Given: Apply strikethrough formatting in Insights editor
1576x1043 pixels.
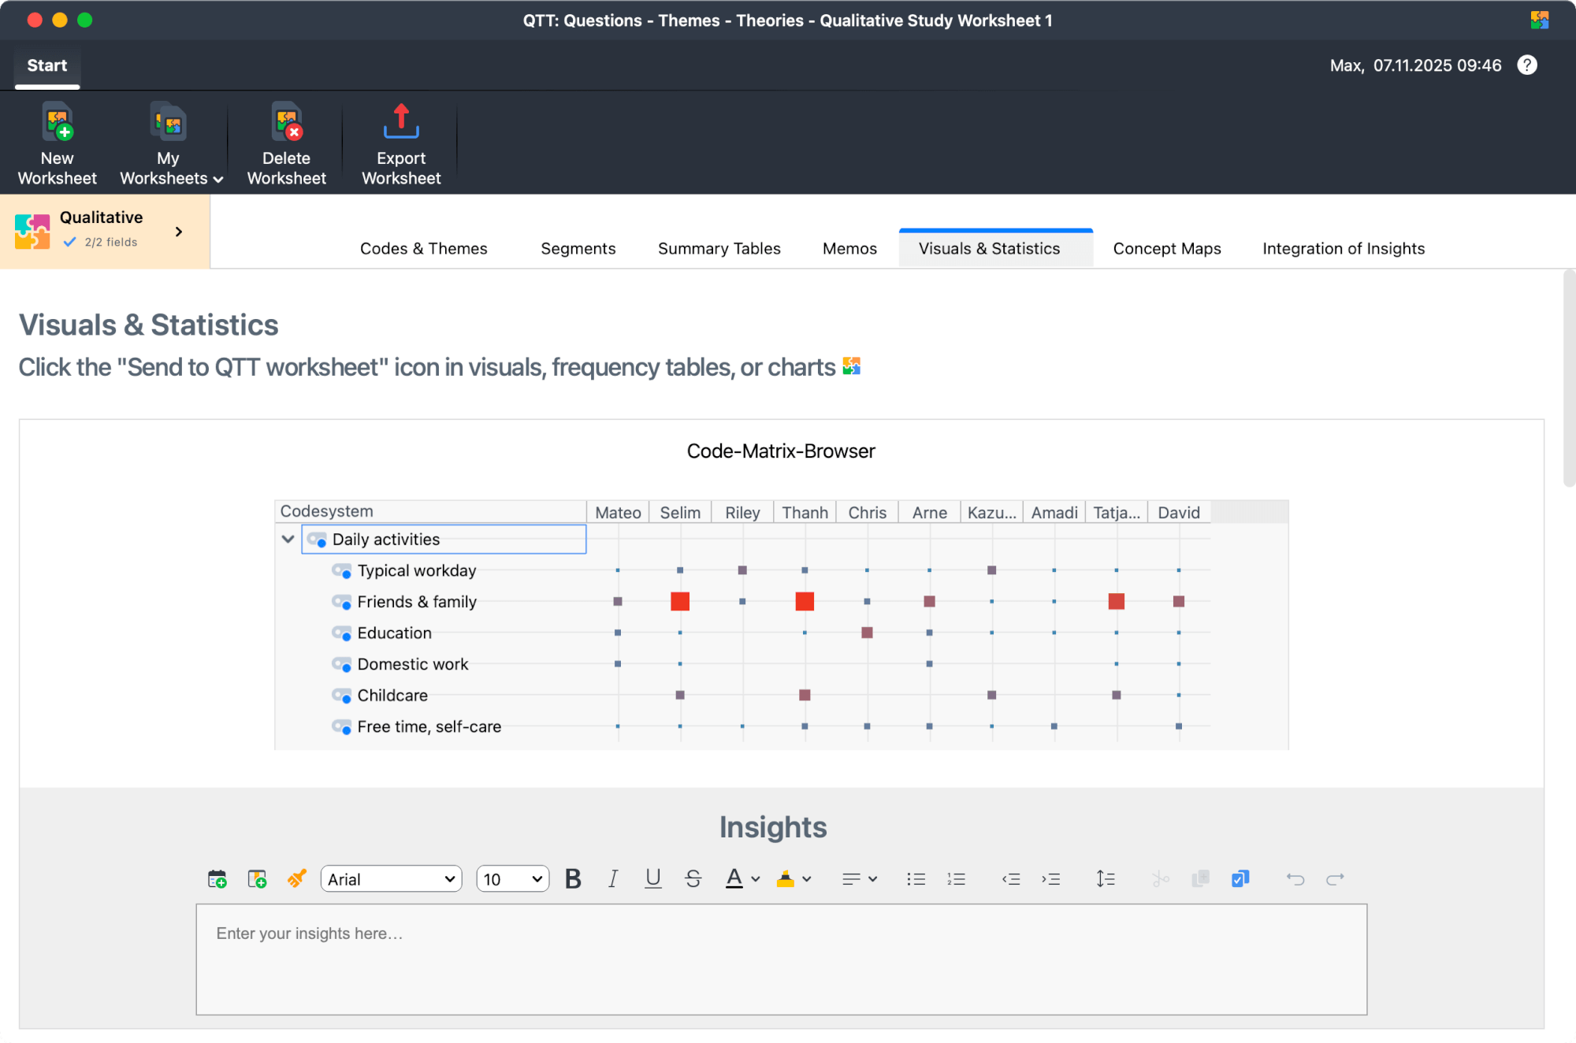Looking at the screenshot, I should 693,878.
